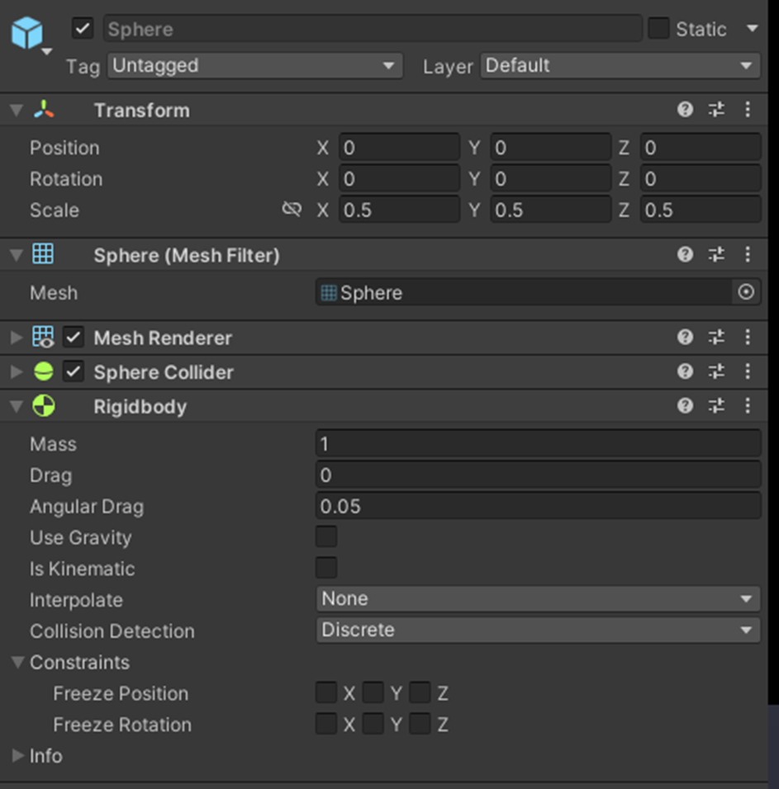The width and height of the screenshot is (779, 789).
Task: Open Mesh Filter more options menu
Action: click(748, 255)
